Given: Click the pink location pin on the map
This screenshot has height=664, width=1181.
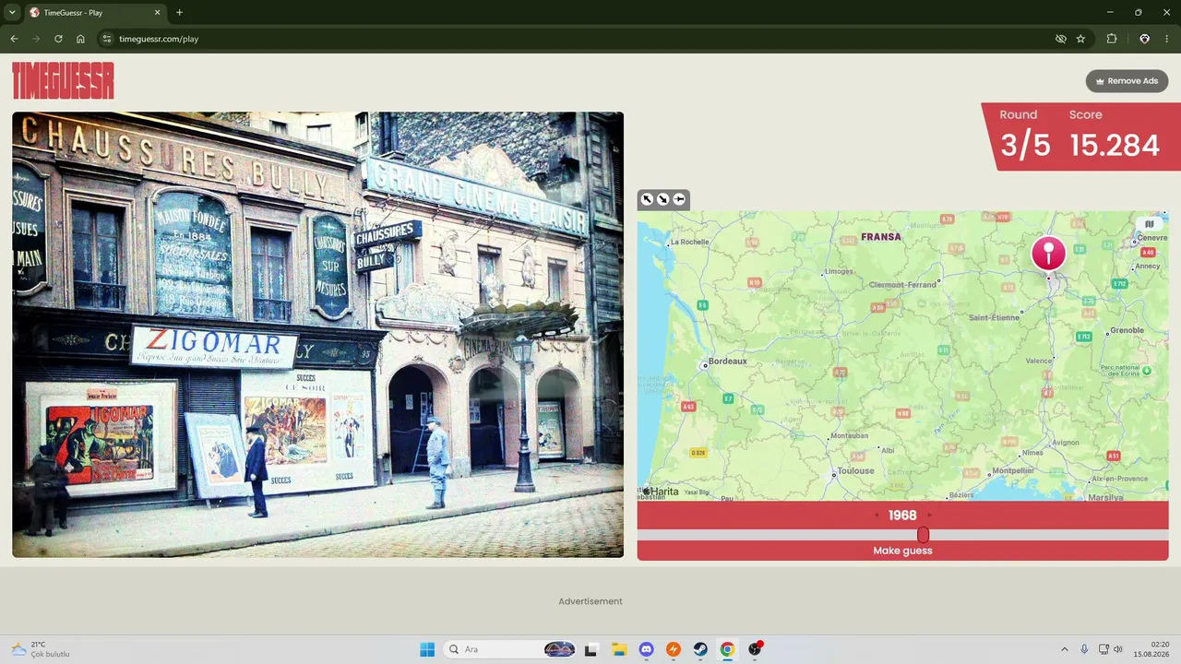Looking at the screenshot, I should pyautogui.click(x=1048, y=254).
